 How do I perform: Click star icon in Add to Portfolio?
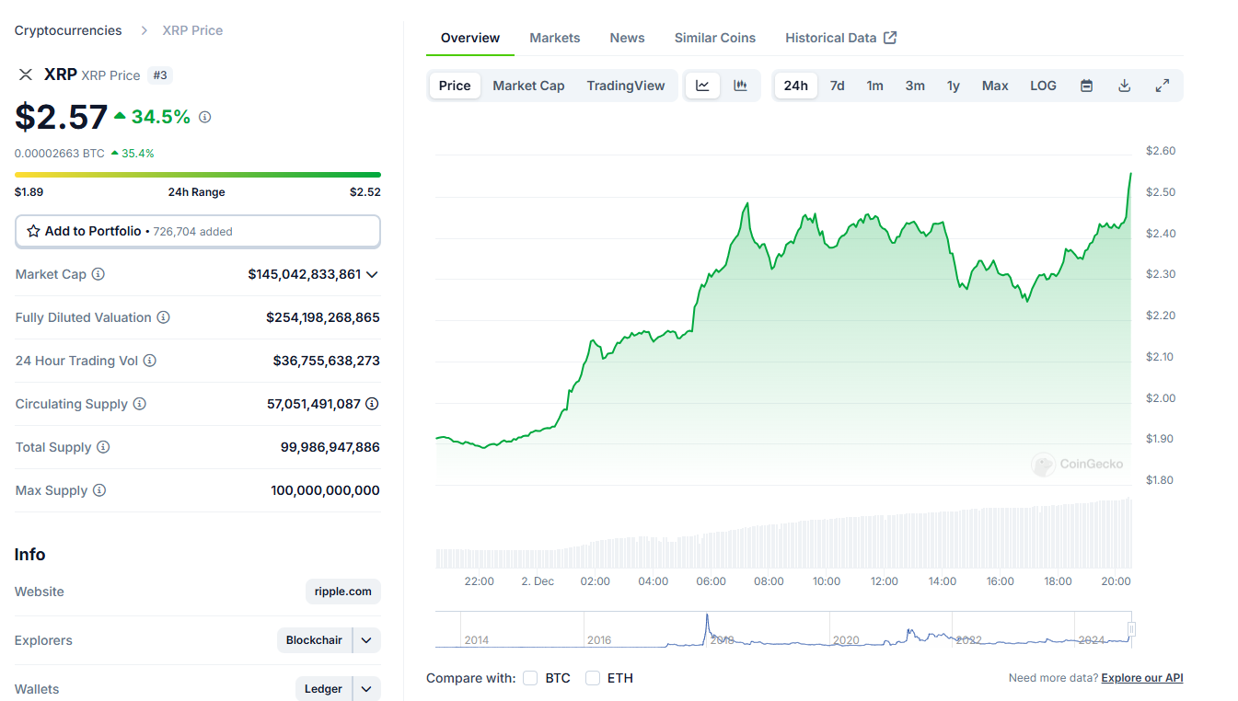point(33,231)
